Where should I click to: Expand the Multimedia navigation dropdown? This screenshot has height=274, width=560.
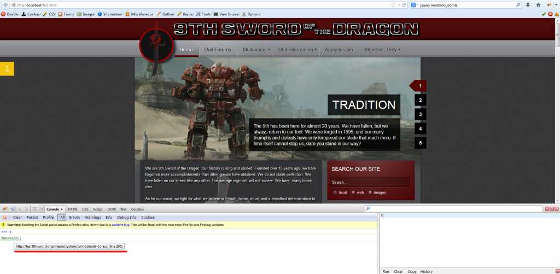[254, 50]
